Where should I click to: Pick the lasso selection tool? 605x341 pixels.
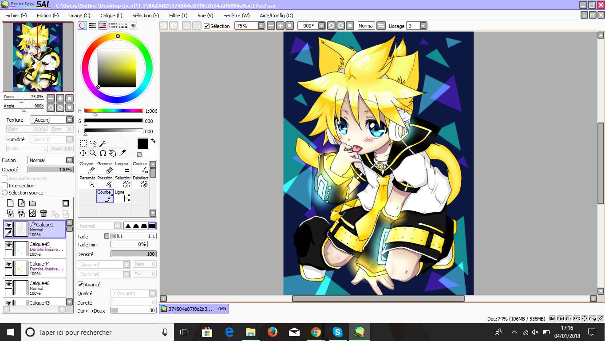pyautogui.click(x=93, y=143)
